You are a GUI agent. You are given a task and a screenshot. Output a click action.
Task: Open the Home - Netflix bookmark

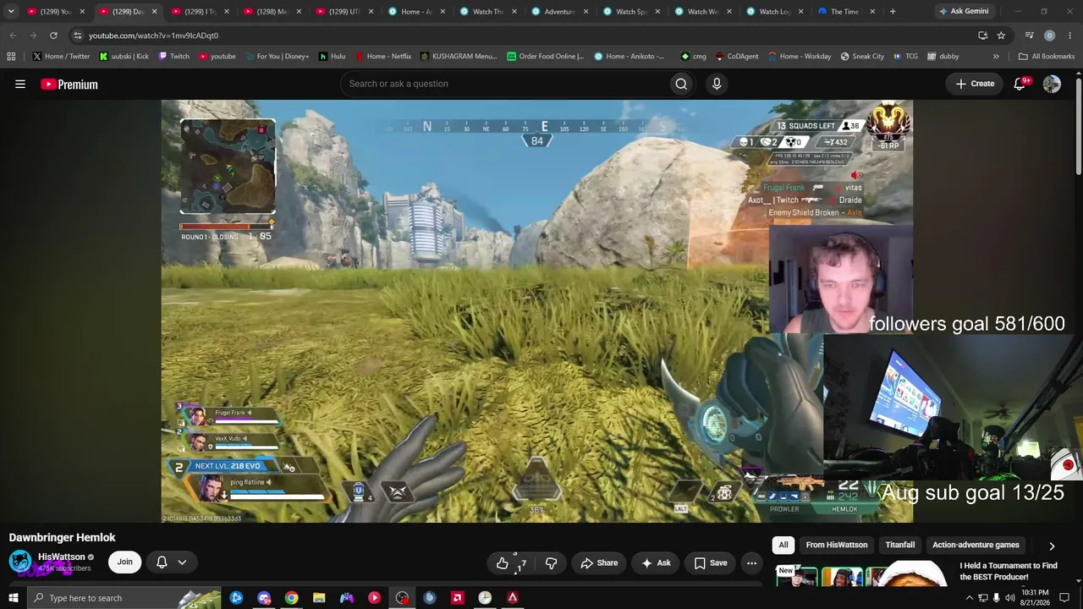[x=383, y=57]
